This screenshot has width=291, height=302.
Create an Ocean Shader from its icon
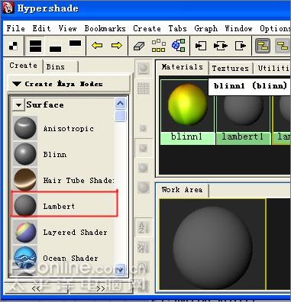tap(25, 258)
